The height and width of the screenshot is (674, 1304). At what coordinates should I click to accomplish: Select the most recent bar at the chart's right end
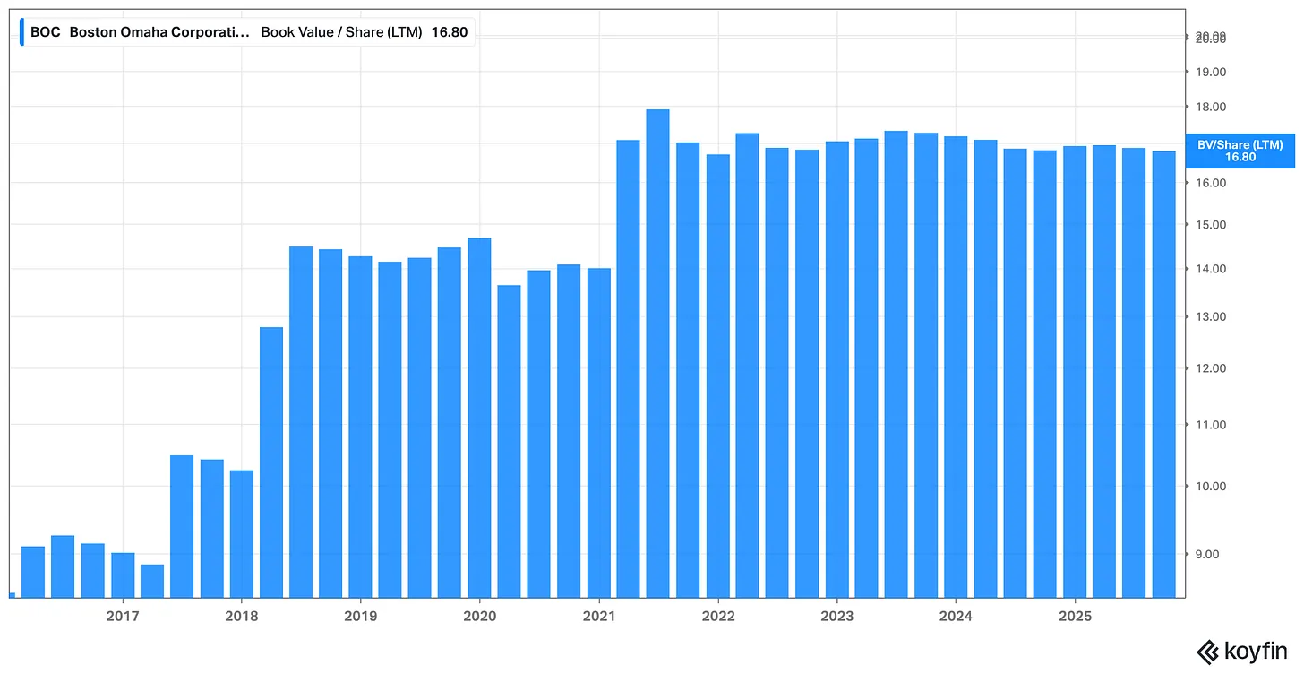pyautogui.click(x=1163, y=374)
